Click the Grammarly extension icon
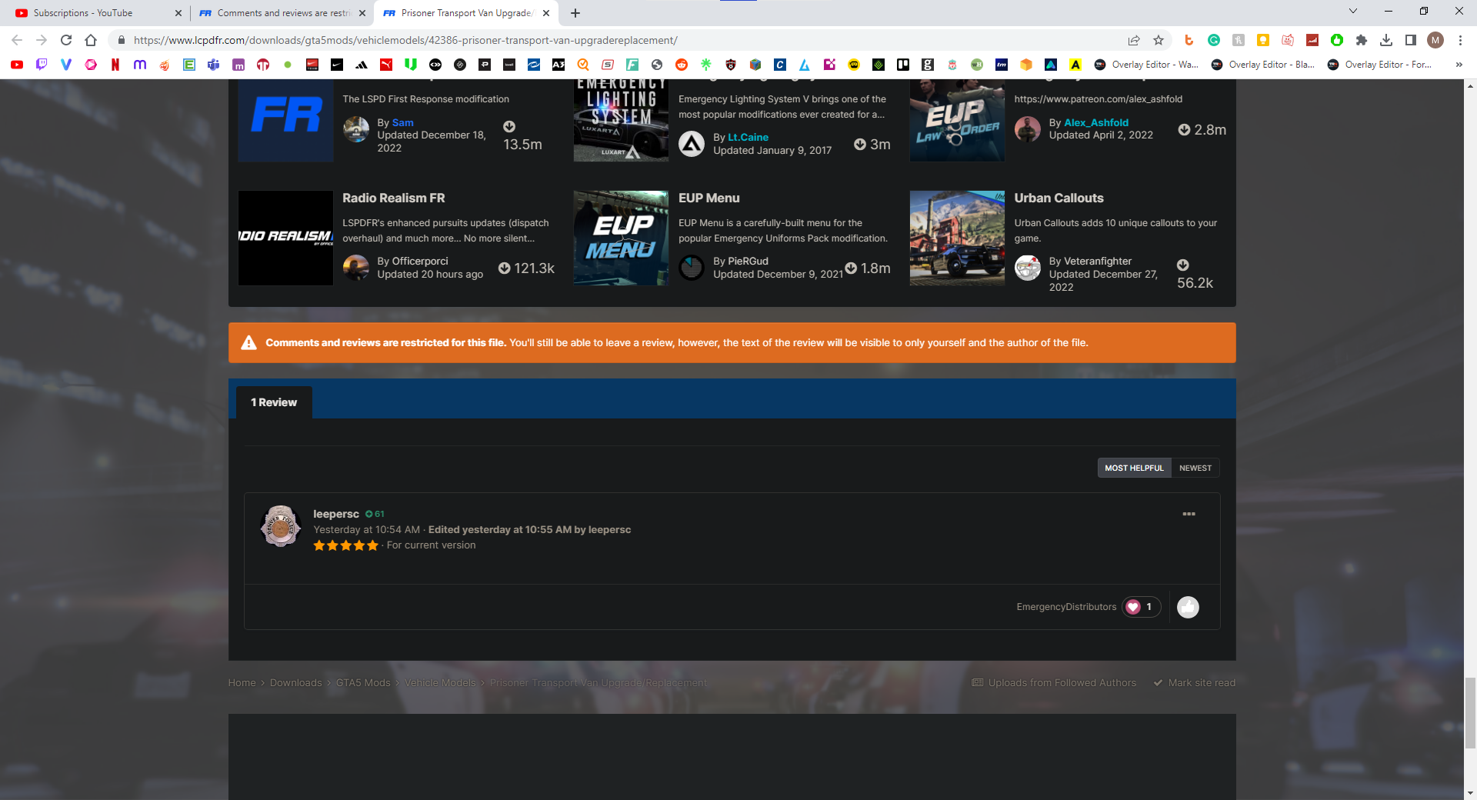 [x=1214, y=40]
